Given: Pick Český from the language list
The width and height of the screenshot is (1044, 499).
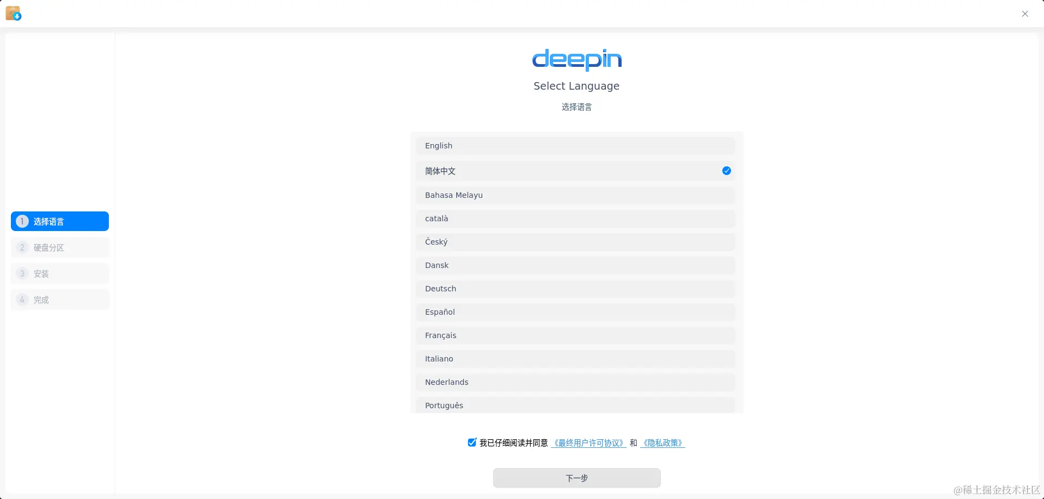Looking at the screenshot, I should 576,242.
